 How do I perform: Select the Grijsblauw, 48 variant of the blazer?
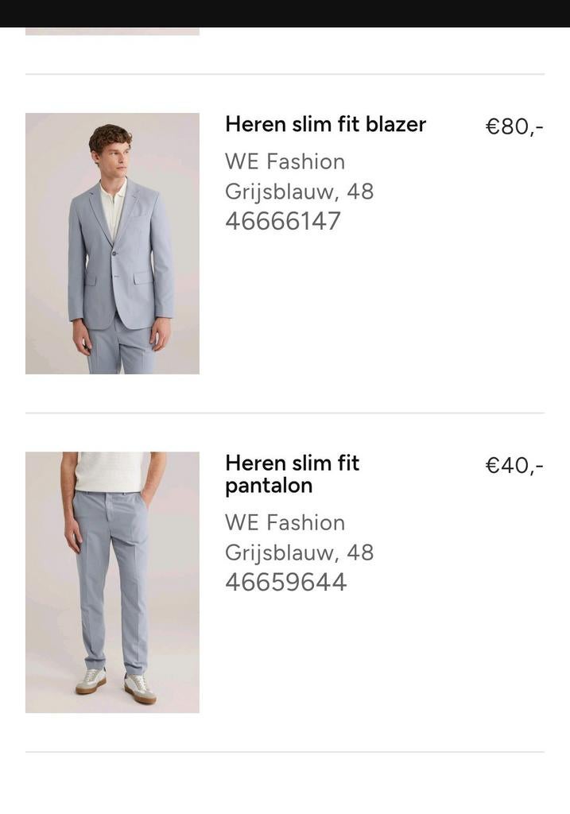[x=299, y=191]
